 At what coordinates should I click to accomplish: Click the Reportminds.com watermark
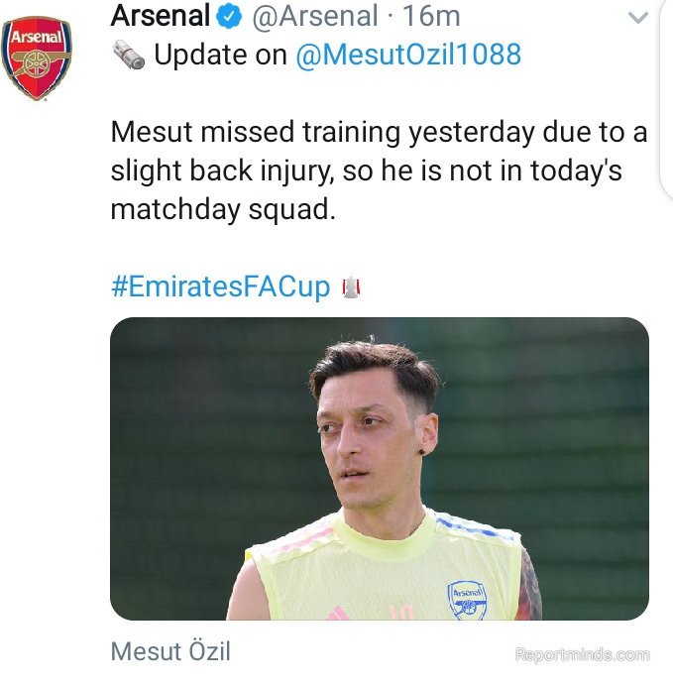point(582,654)
